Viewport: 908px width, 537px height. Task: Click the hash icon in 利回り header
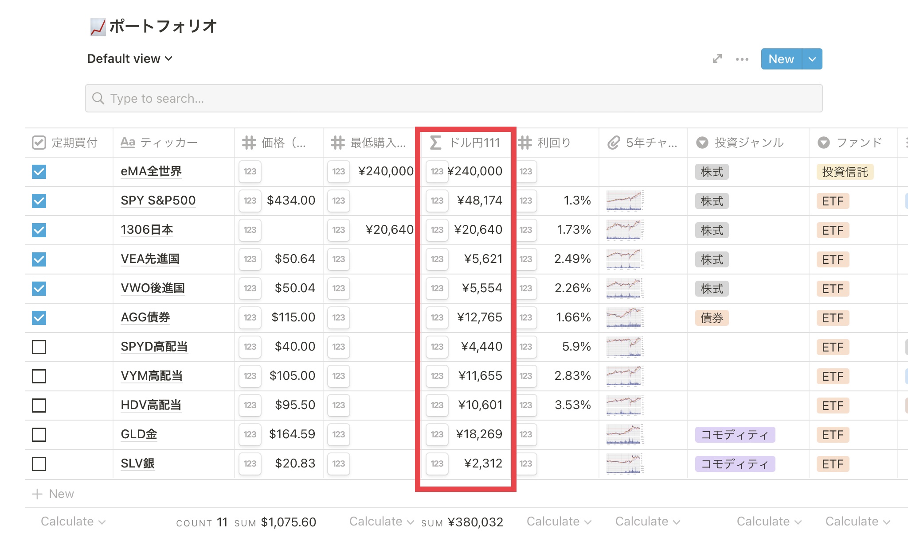click(x=525, y=143)
